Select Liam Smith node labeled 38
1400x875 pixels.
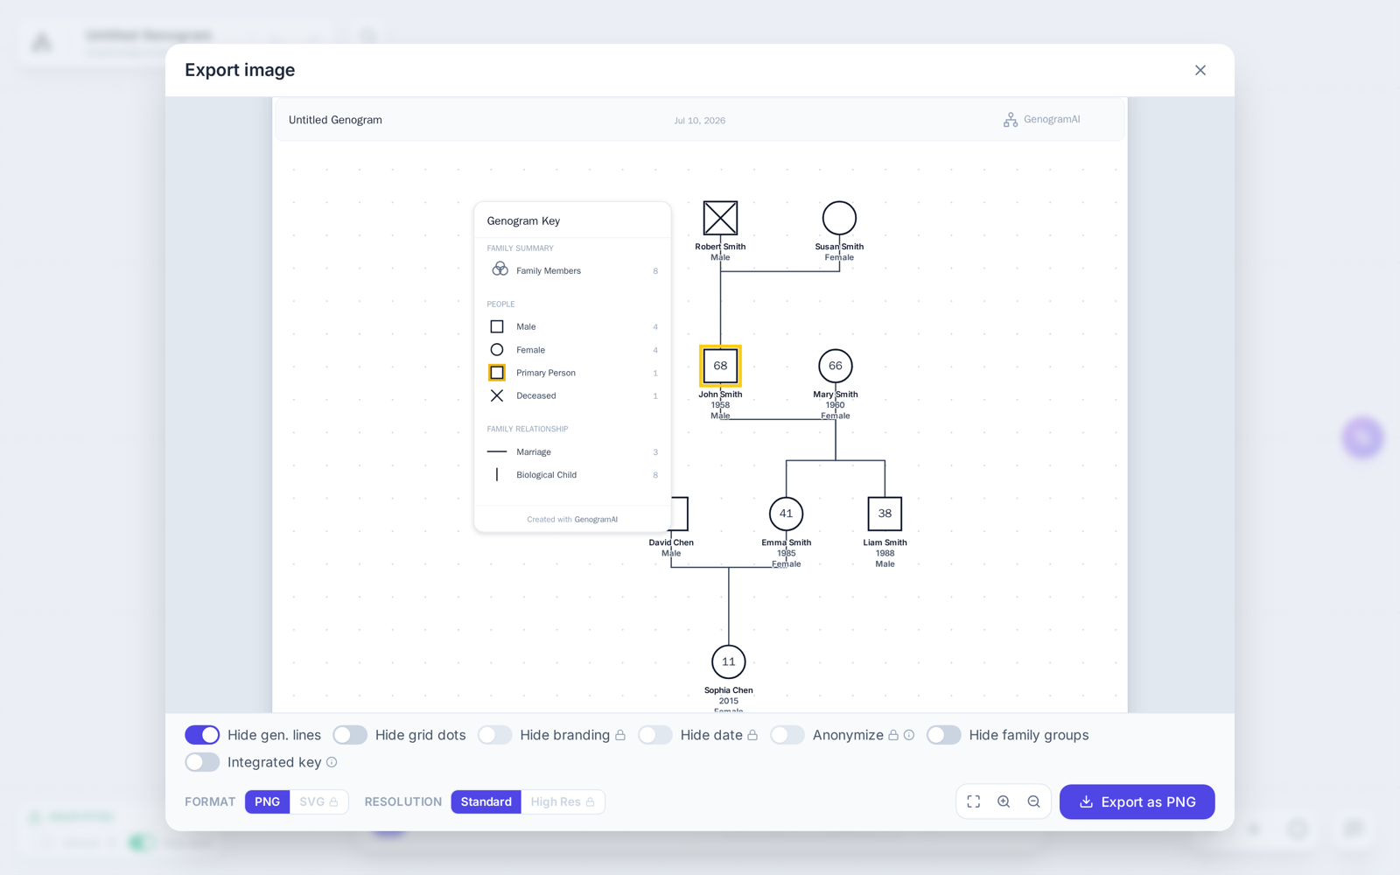click(x=885, y=514)
